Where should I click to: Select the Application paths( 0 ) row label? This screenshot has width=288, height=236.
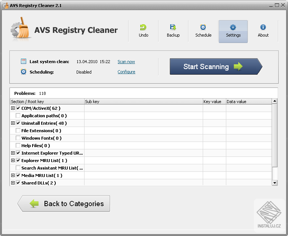click(44, 116)
